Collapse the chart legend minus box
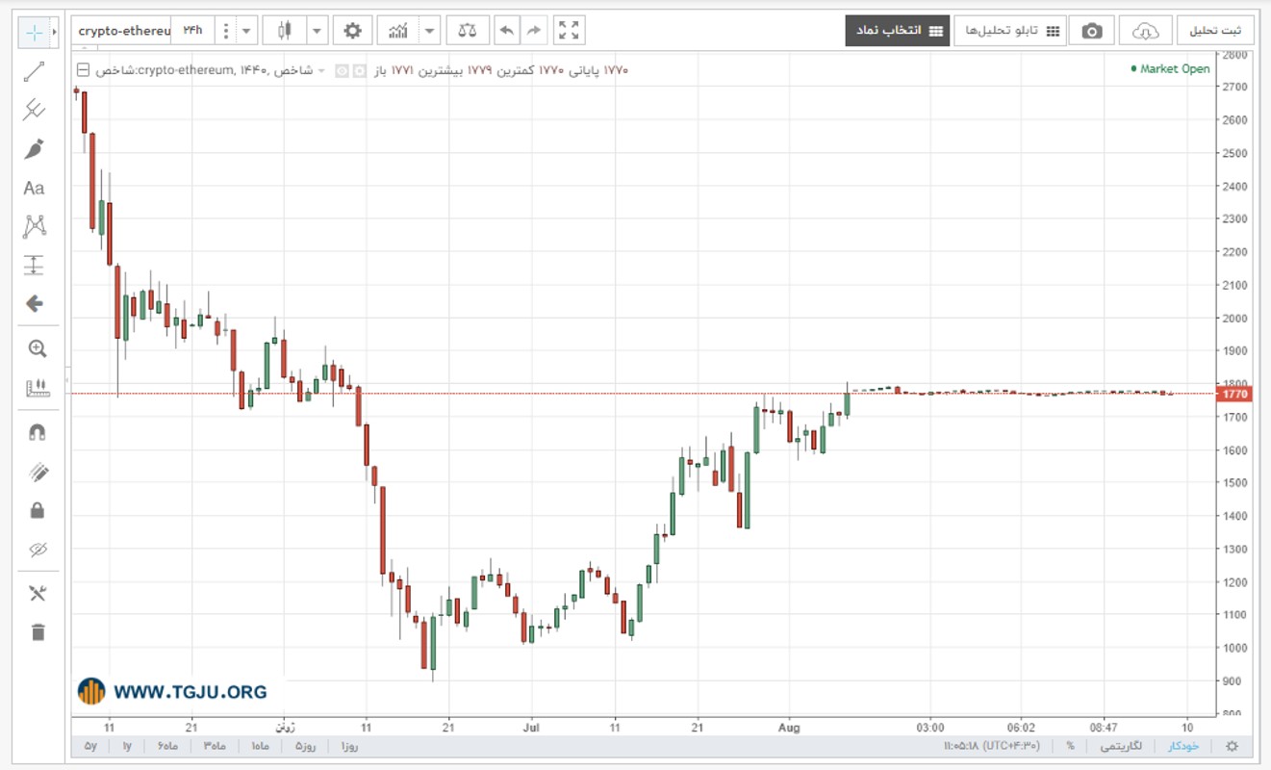This screenshot has width=1271, height=770. point(83,69)
